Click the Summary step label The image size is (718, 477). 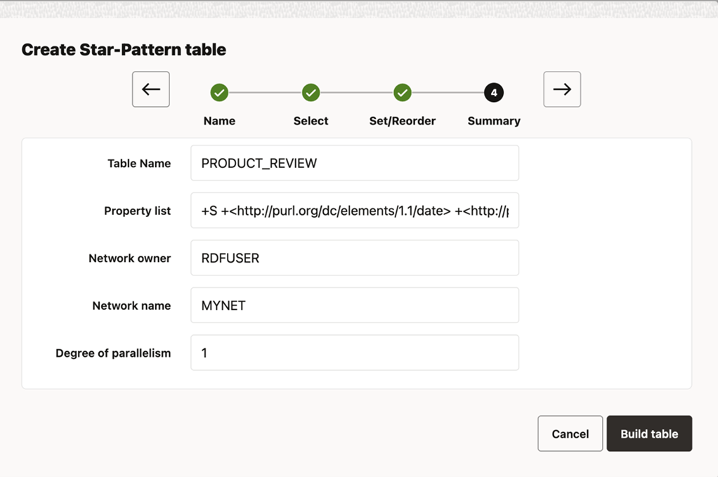pos(494,121)
